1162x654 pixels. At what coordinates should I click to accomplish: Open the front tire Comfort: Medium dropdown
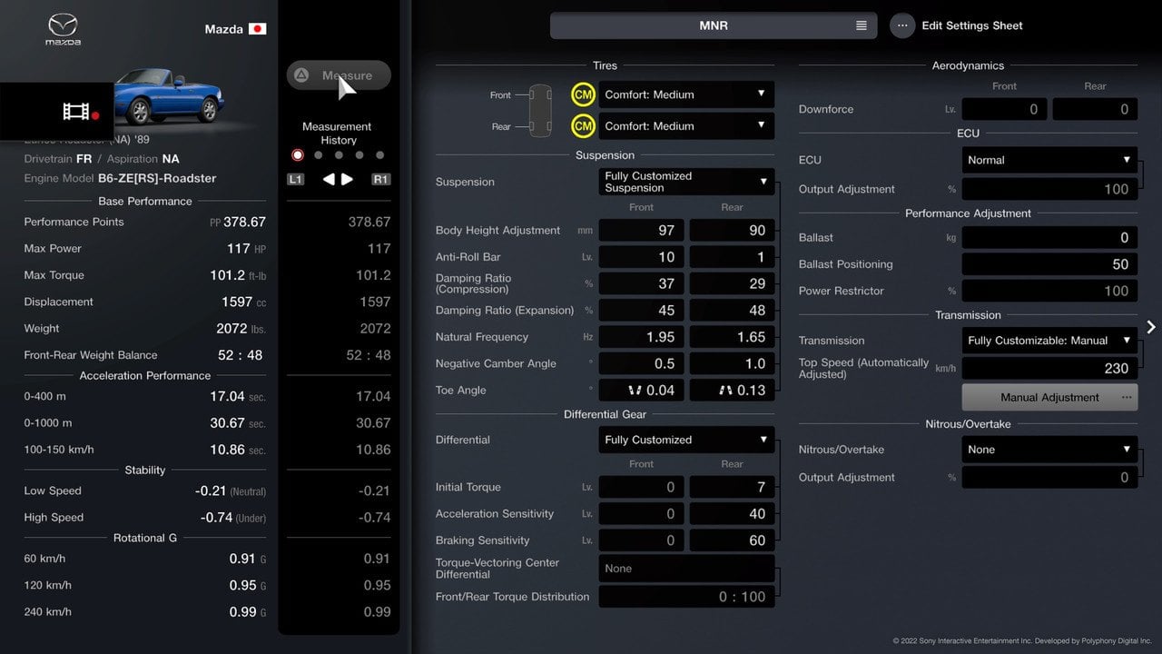pyautogui.click(x=687, y=94)
